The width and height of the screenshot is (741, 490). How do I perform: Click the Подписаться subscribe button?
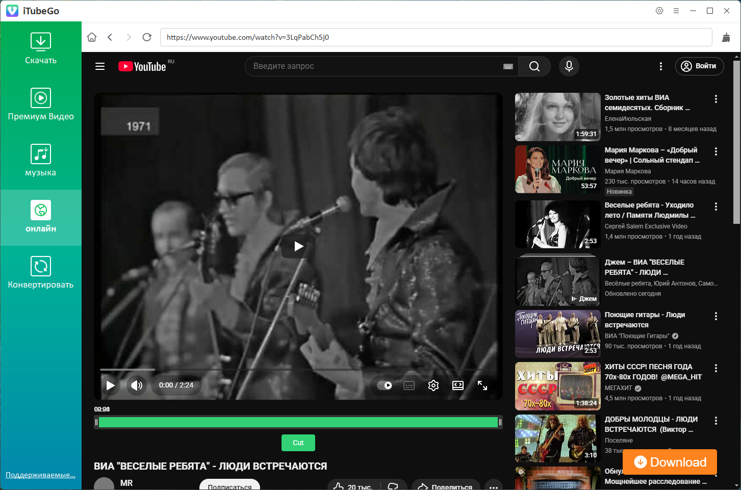tap(229, 485)
